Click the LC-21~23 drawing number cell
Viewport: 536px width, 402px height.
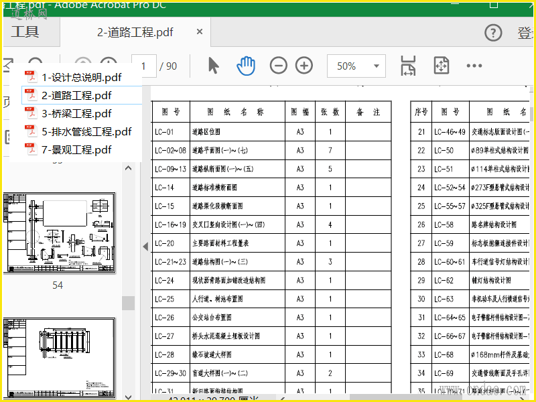click(x=171, y=262)
